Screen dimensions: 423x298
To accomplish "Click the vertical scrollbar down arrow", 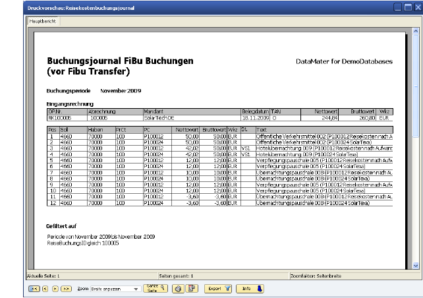I will pyautogui.click(x=415, y=265).
